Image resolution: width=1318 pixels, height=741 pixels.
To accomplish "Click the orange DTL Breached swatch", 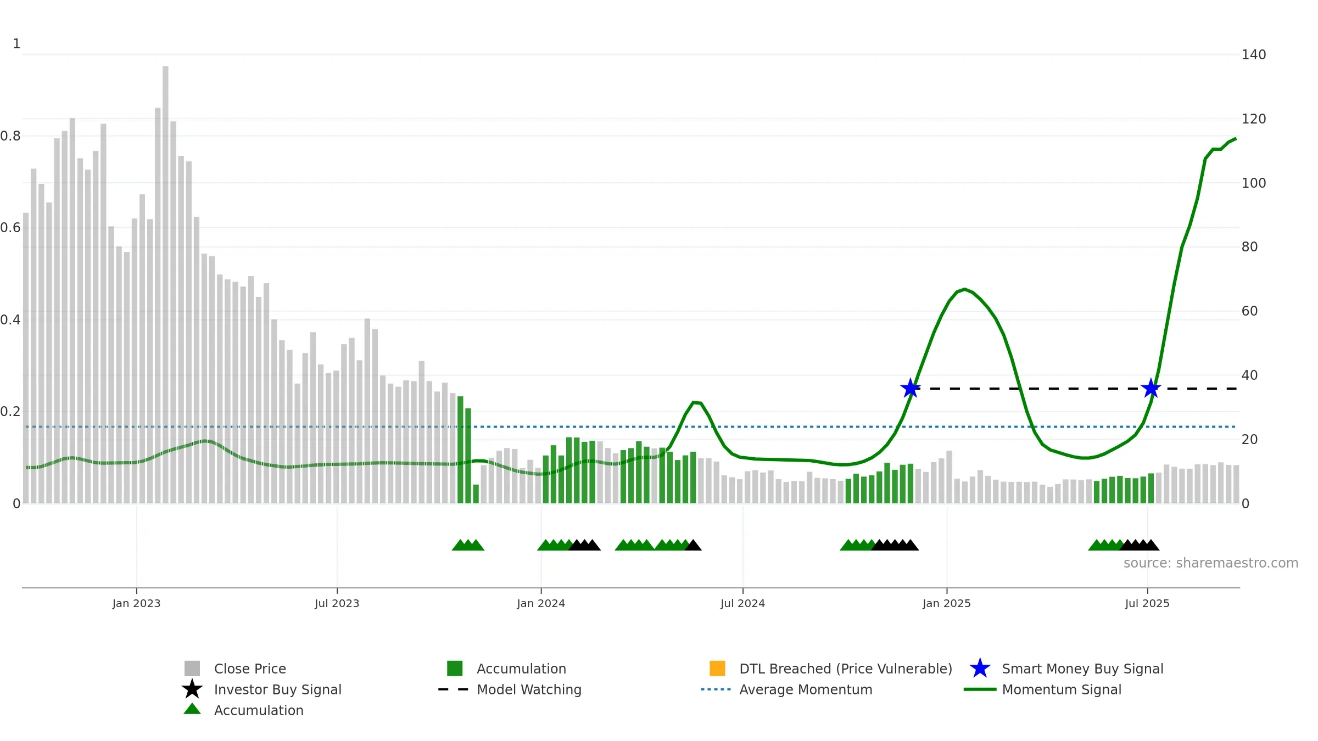I will tap(717, 669).
